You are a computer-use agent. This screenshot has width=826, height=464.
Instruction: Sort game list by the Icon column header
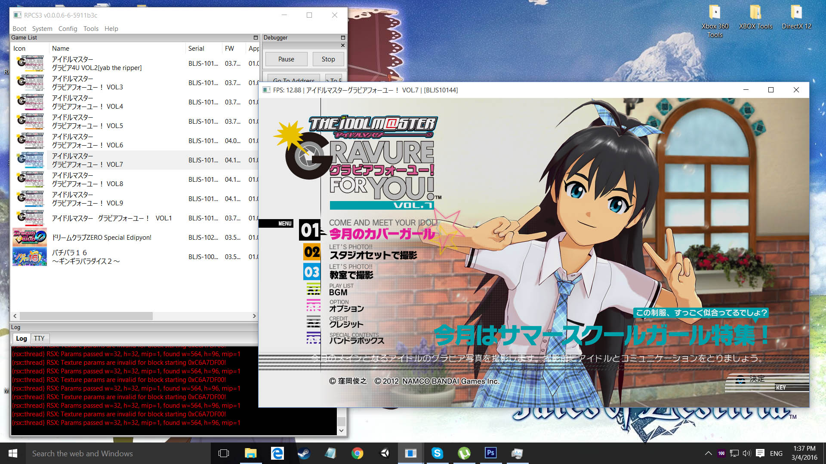tap(29, 48)
